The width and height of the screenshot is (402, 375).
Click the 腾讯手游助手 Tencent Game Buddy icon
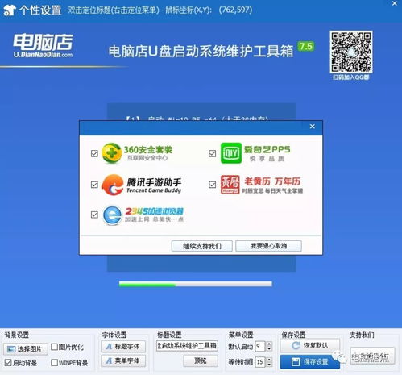tap(113, 185)
